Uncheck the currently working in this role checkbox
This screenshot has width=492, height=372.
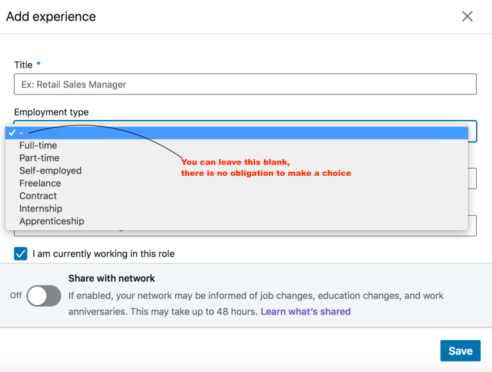tap(21, 254)
